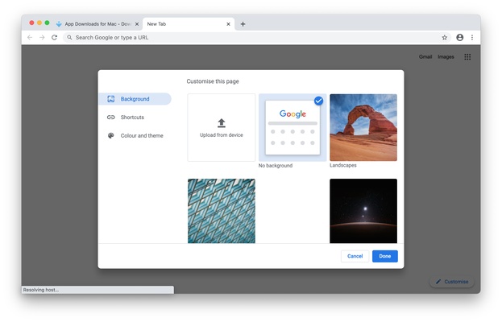The width and height of the screenshot is (502, 322).
Task: Open the user profile icon
Action: click(460, 37)
